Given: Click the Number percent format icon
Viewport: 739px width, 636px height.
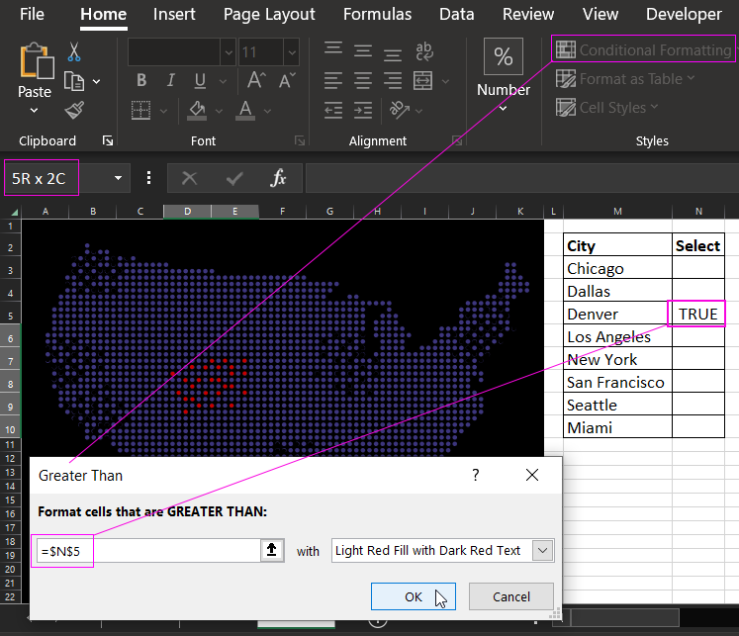Looking at the screenshot, I should 504,57.
